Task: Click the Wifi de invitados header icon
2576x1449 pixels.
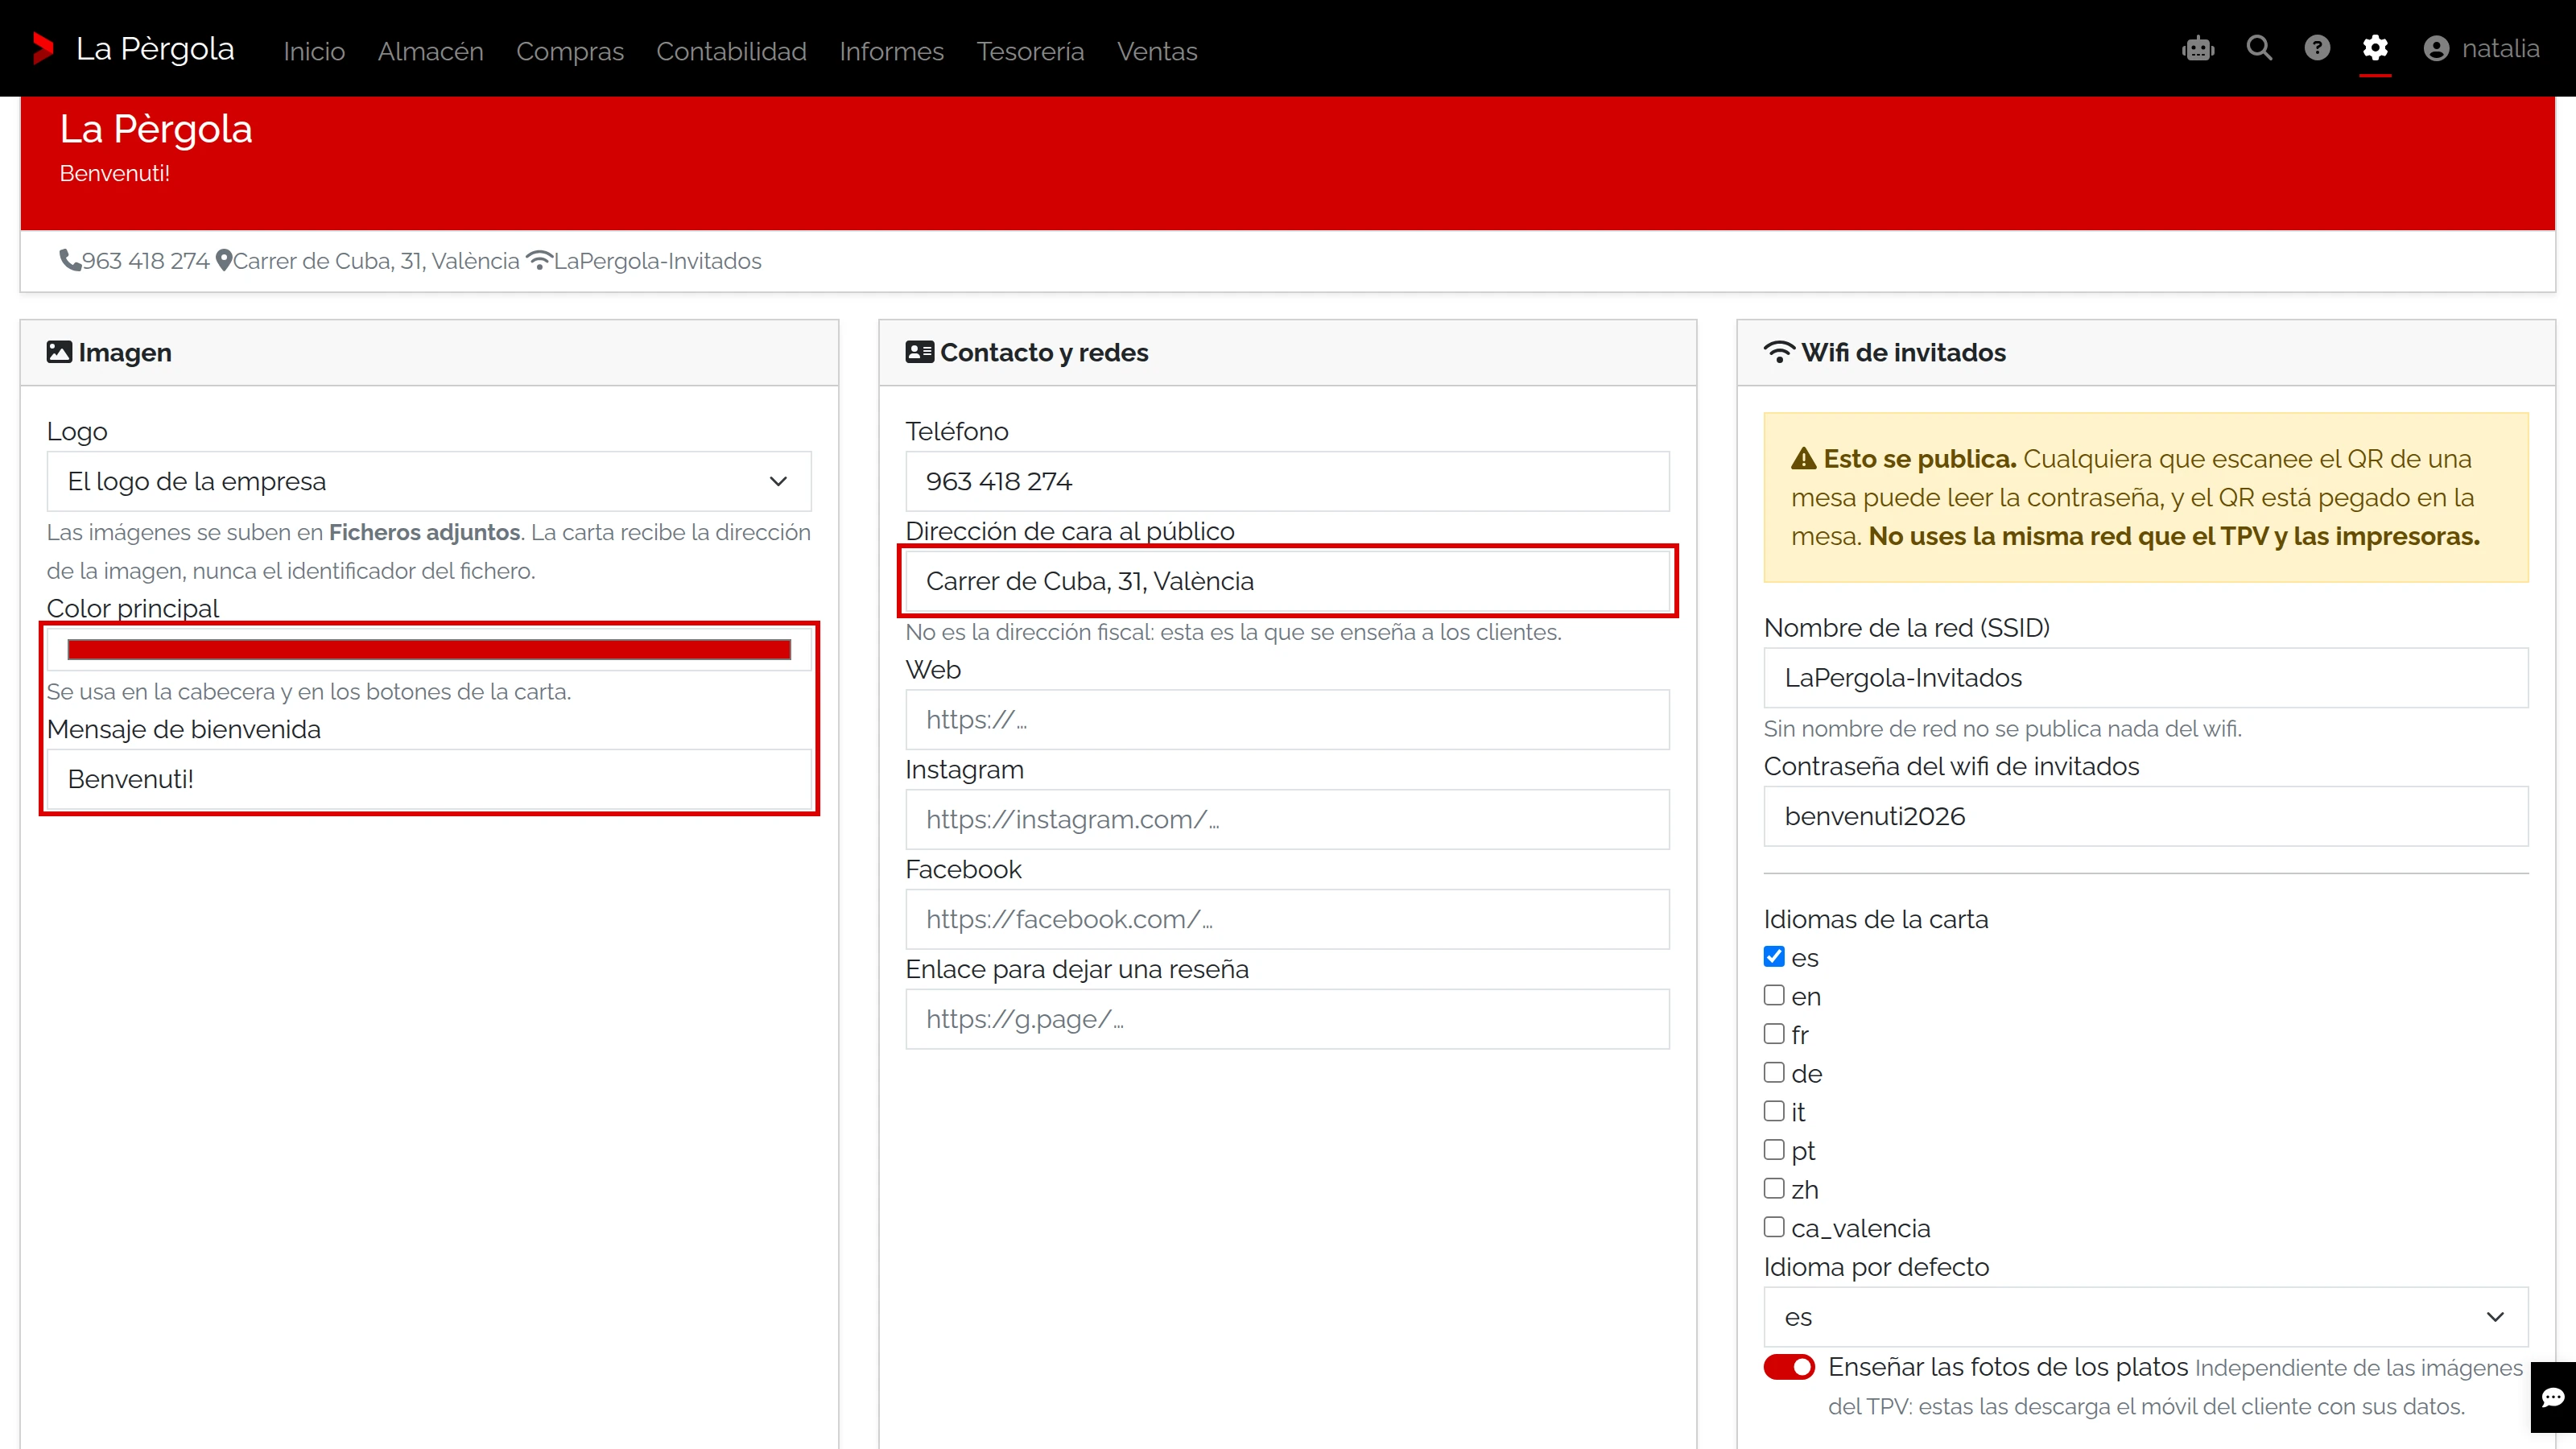Action: pyautogui.click(x=1779, y=352)
